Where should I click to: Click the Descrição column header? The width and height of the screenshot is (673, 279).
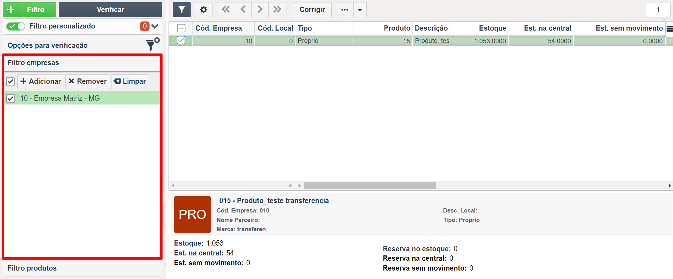[x=431, y=28]
